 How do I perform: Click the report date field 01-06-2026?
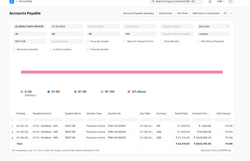pos(66,26)
